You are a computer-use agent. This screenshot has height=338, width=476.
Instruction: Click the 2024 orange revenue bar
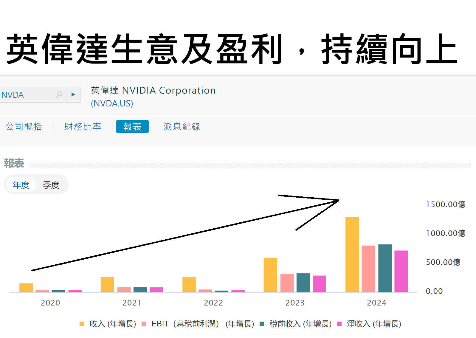tap(352, 255)
